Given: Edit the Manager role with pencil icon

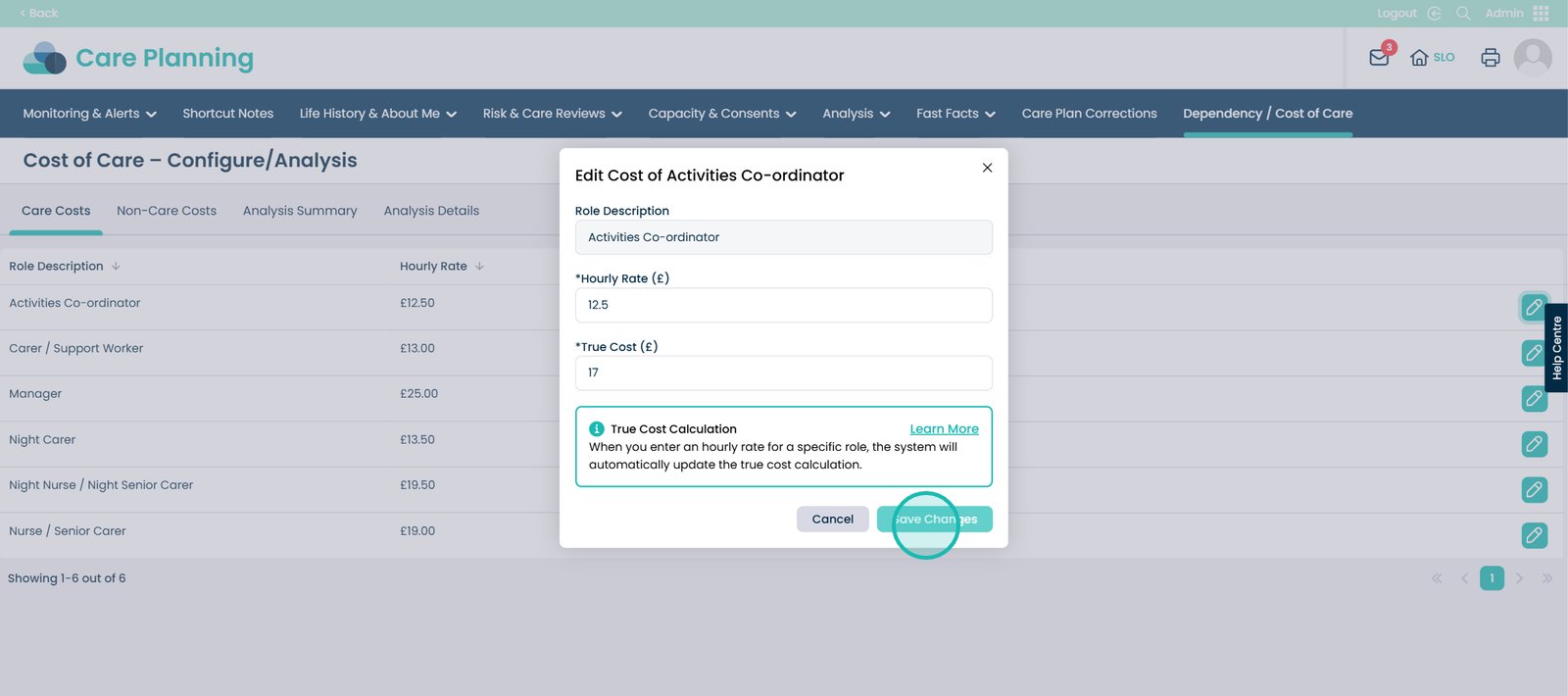Looking at the screenshot, I should coord(1534,398).
